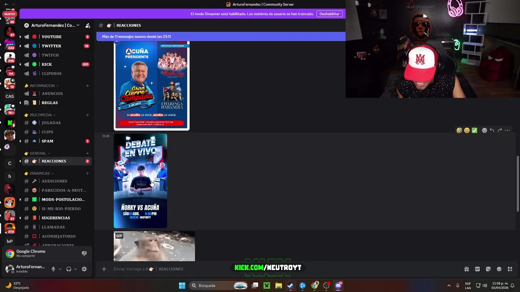
Task: Open the KICK channel
Action: coord(56,64)
